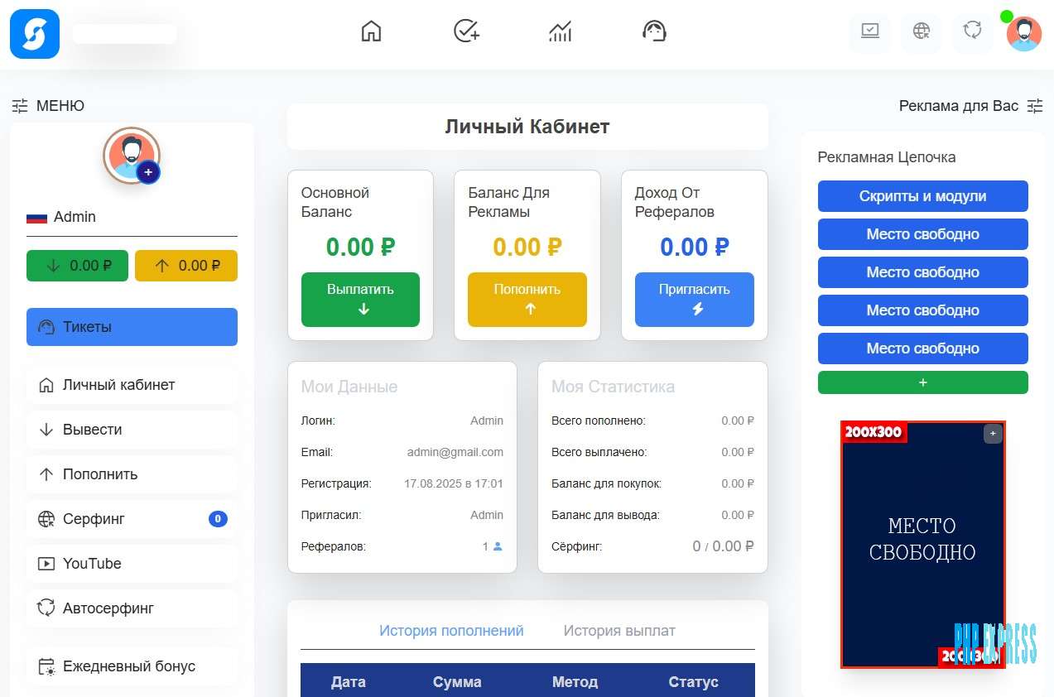The width and height of the screenshot is (1054, 697).
Task: Click the large profile avatar in the sidebar
Action: 132,155
